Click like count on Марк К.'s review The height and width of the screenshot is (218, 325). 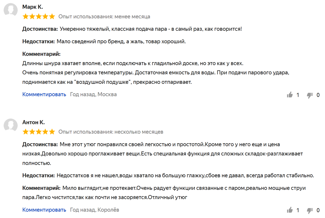pyautogui.click(x=298, y=95)
